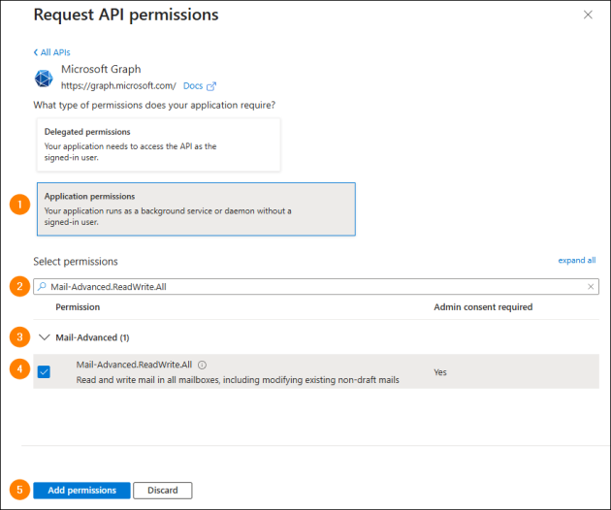Click the https://graph.microsoft.com/ URL text

tap(118, 85)
